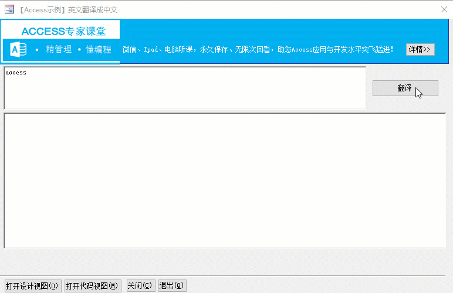
Task: Click the 退出(Q) button
Action: coord(172,285)
